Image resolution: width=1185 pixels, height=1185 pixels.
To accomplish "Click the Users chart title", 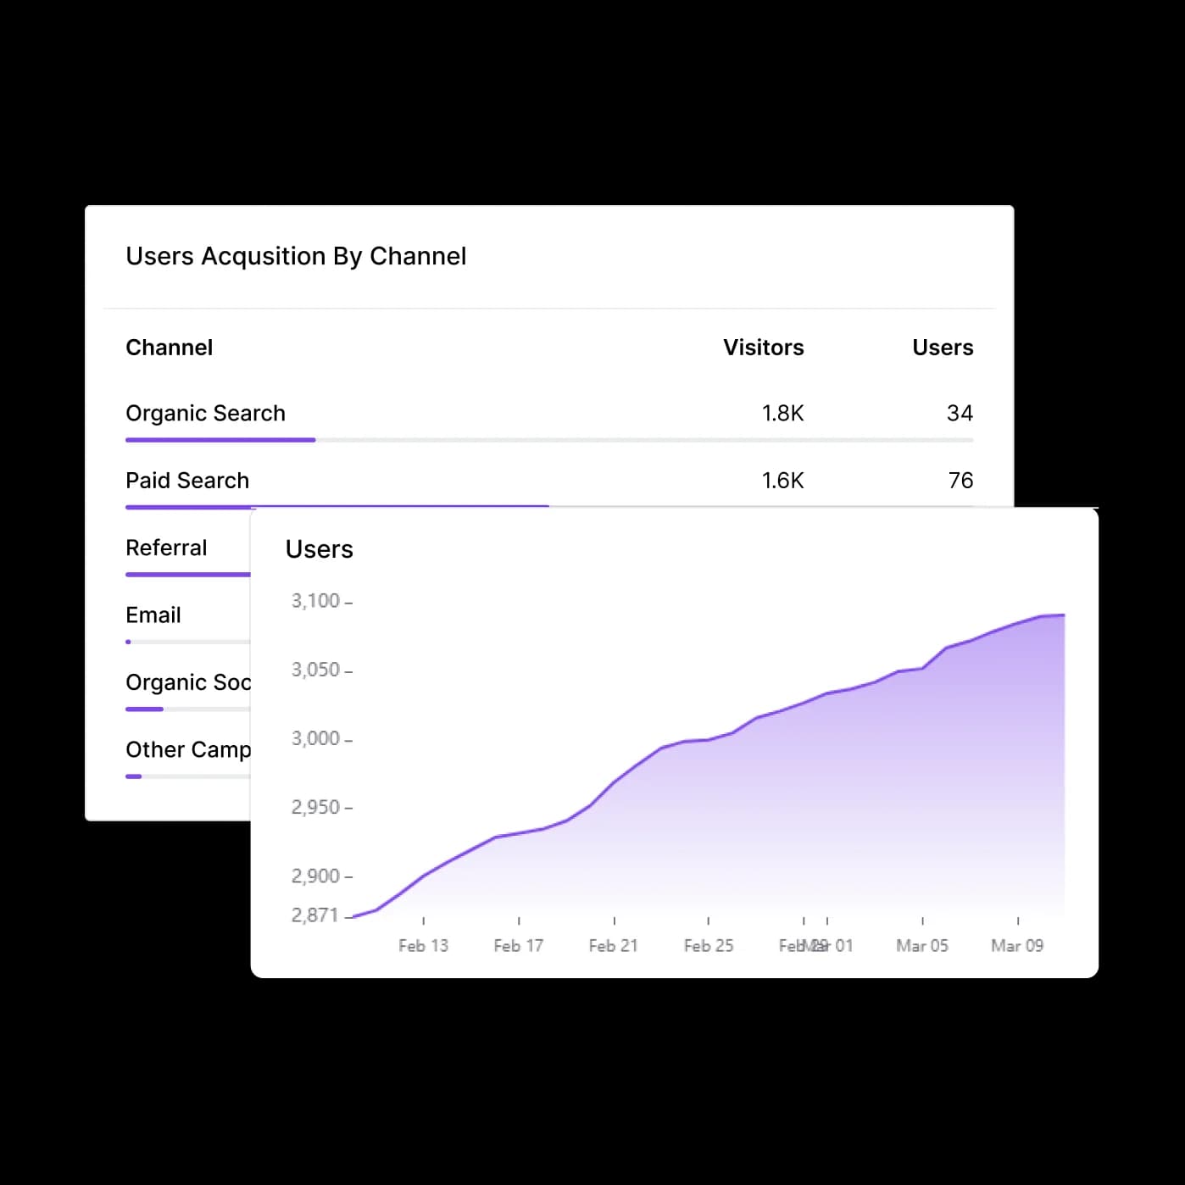I will tap(319, 549).
